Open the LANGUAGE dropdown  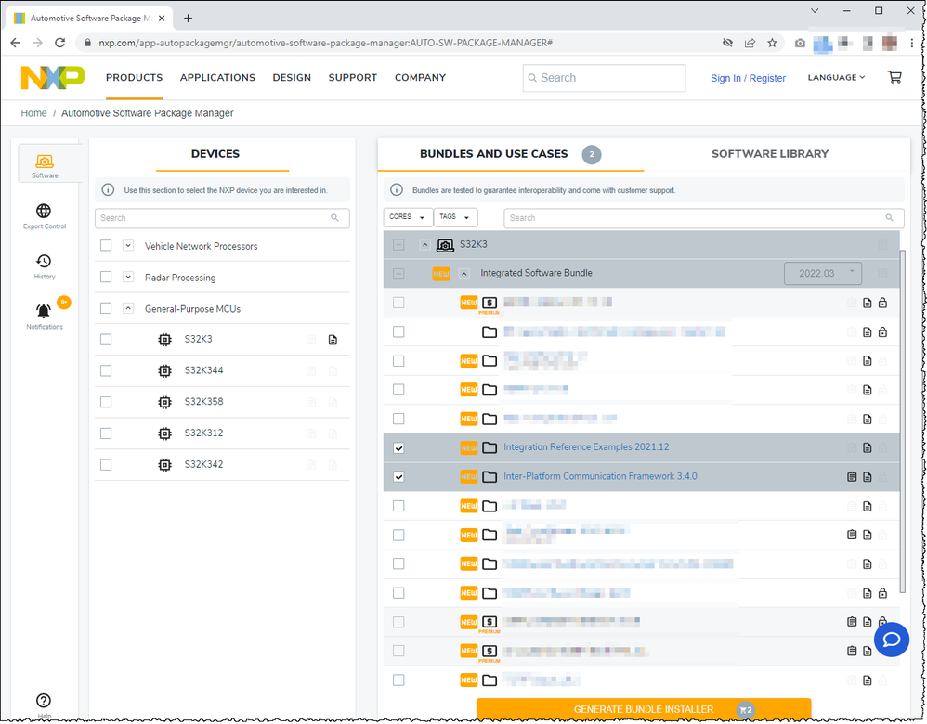(x=836, y=77)
